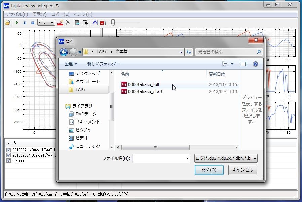Screen dimensions: 302x202
Task: Click the search magnifier icon
Action: click(259, 52)
